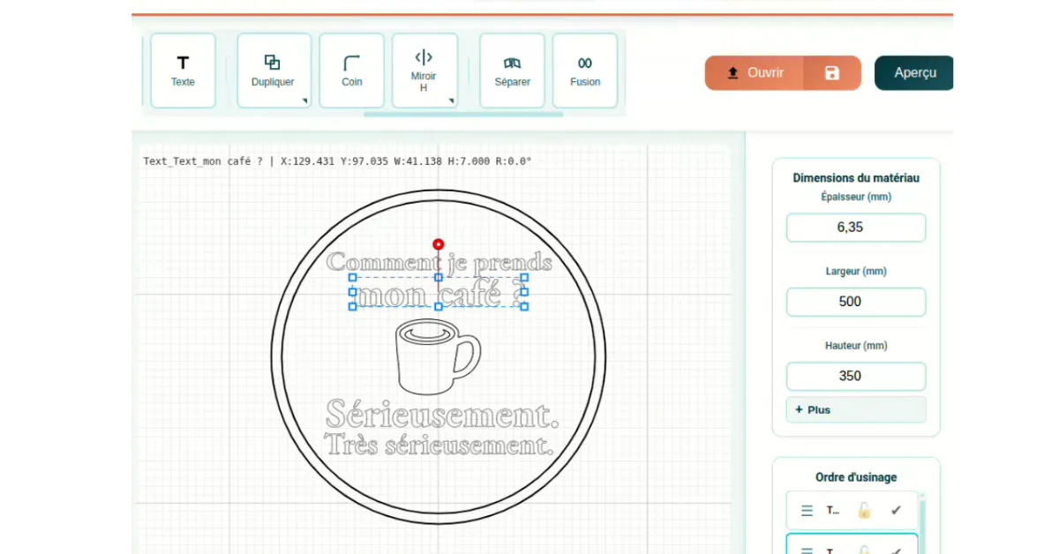Open the Aperçu preview

[x=914, y=73]
